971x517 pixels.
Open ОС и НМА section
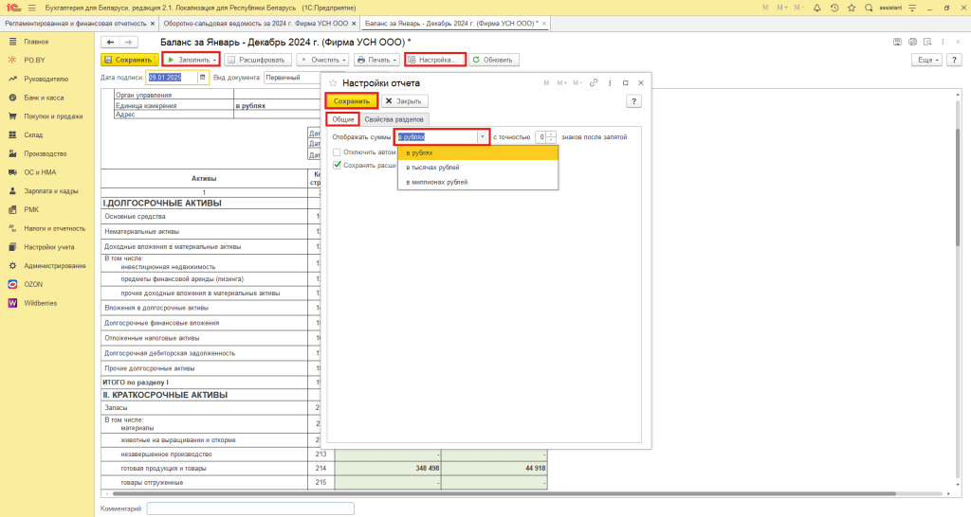[x=40, y=172]
